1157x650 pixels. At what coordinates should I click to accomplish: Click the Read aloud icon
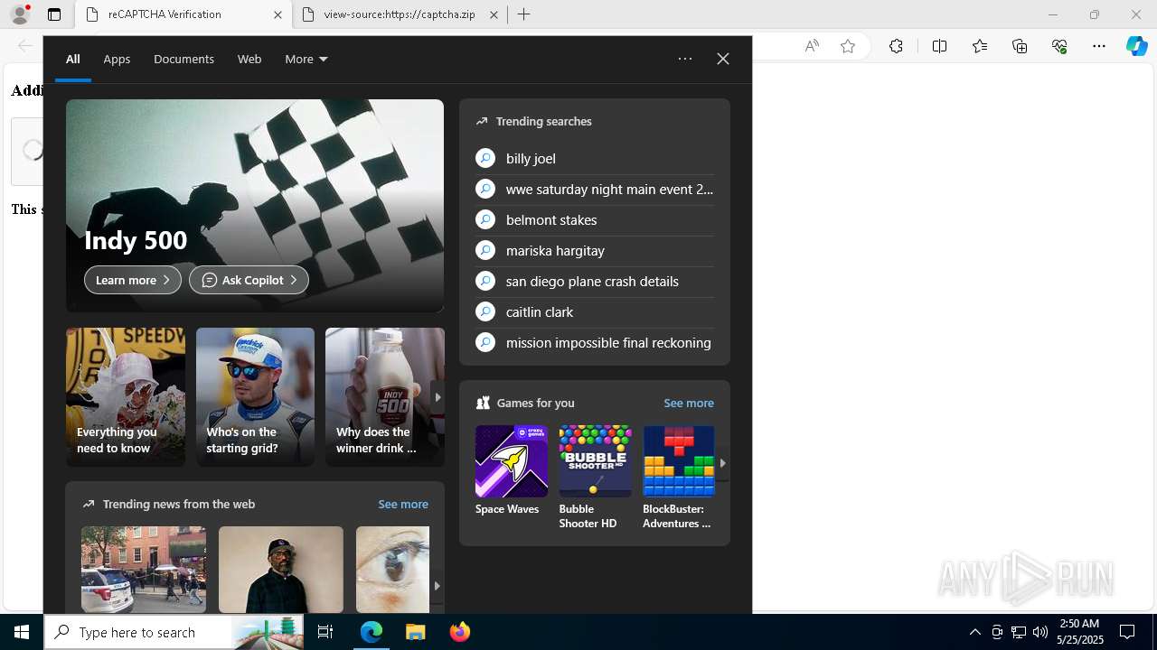(x=812, y=46)
